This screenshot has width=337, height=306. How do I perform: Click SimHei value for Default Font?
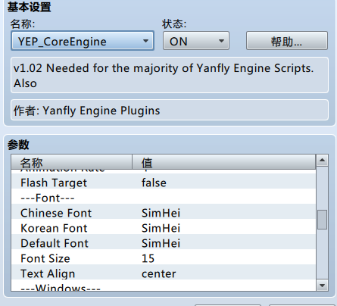(x=161, y=243)
